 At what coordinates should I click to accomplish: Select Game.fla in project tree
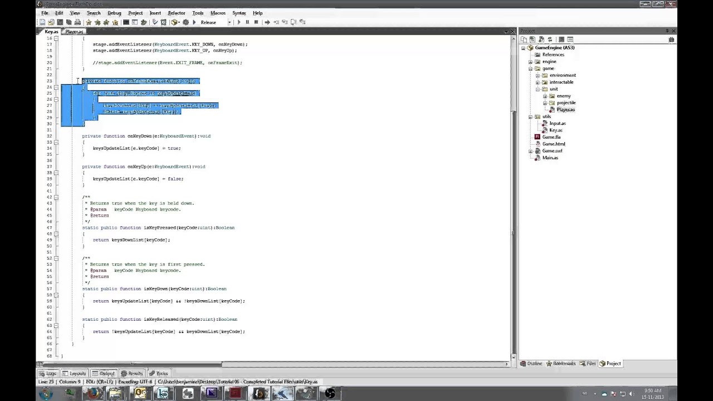(x=551, y=137)
